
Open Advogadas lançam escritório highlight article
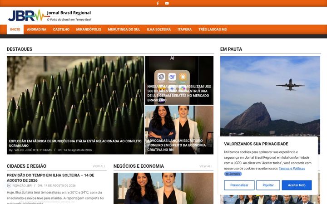tap(176, 145)
